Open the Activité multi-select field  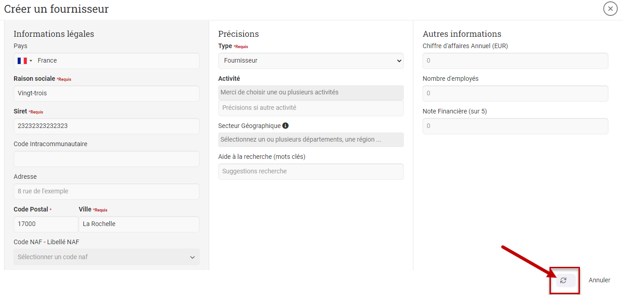click(311, 93)
